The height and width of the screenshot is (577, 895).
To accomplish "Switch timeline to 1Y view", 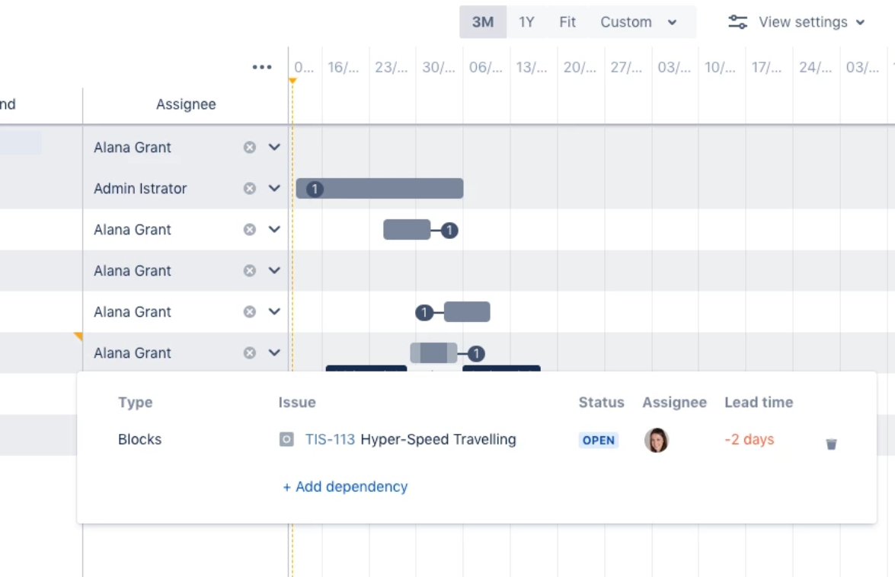I will [x=526, y=21].
